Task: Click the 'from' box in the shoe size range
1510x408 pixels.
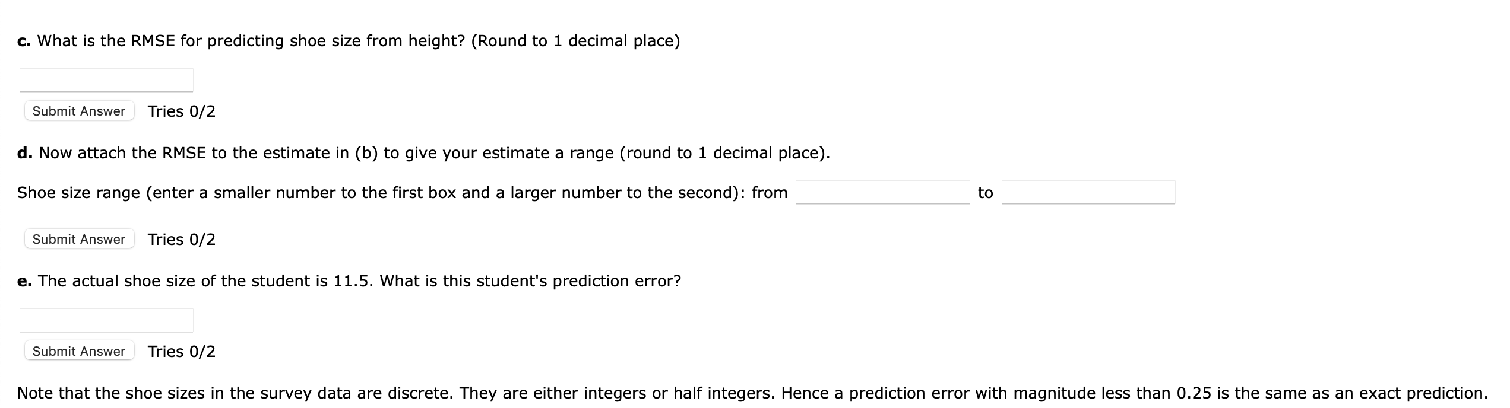Action: (x=883, y=192)
